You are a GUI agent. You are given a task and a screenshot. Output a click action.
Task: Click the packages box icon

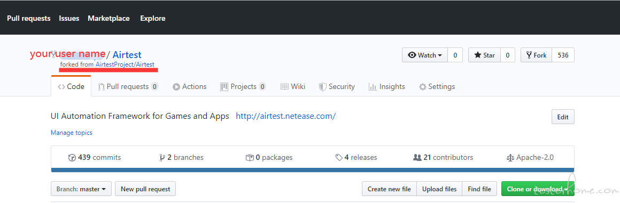click(x=250, y=158)
